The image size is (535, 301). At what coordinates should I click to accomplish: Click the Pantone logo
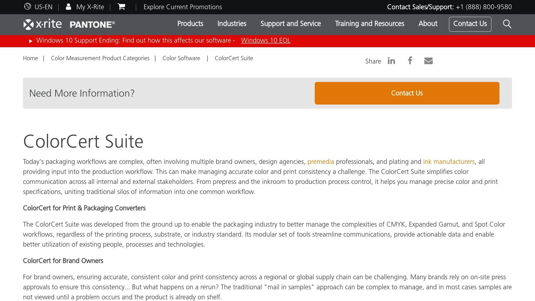coord(92,25)
